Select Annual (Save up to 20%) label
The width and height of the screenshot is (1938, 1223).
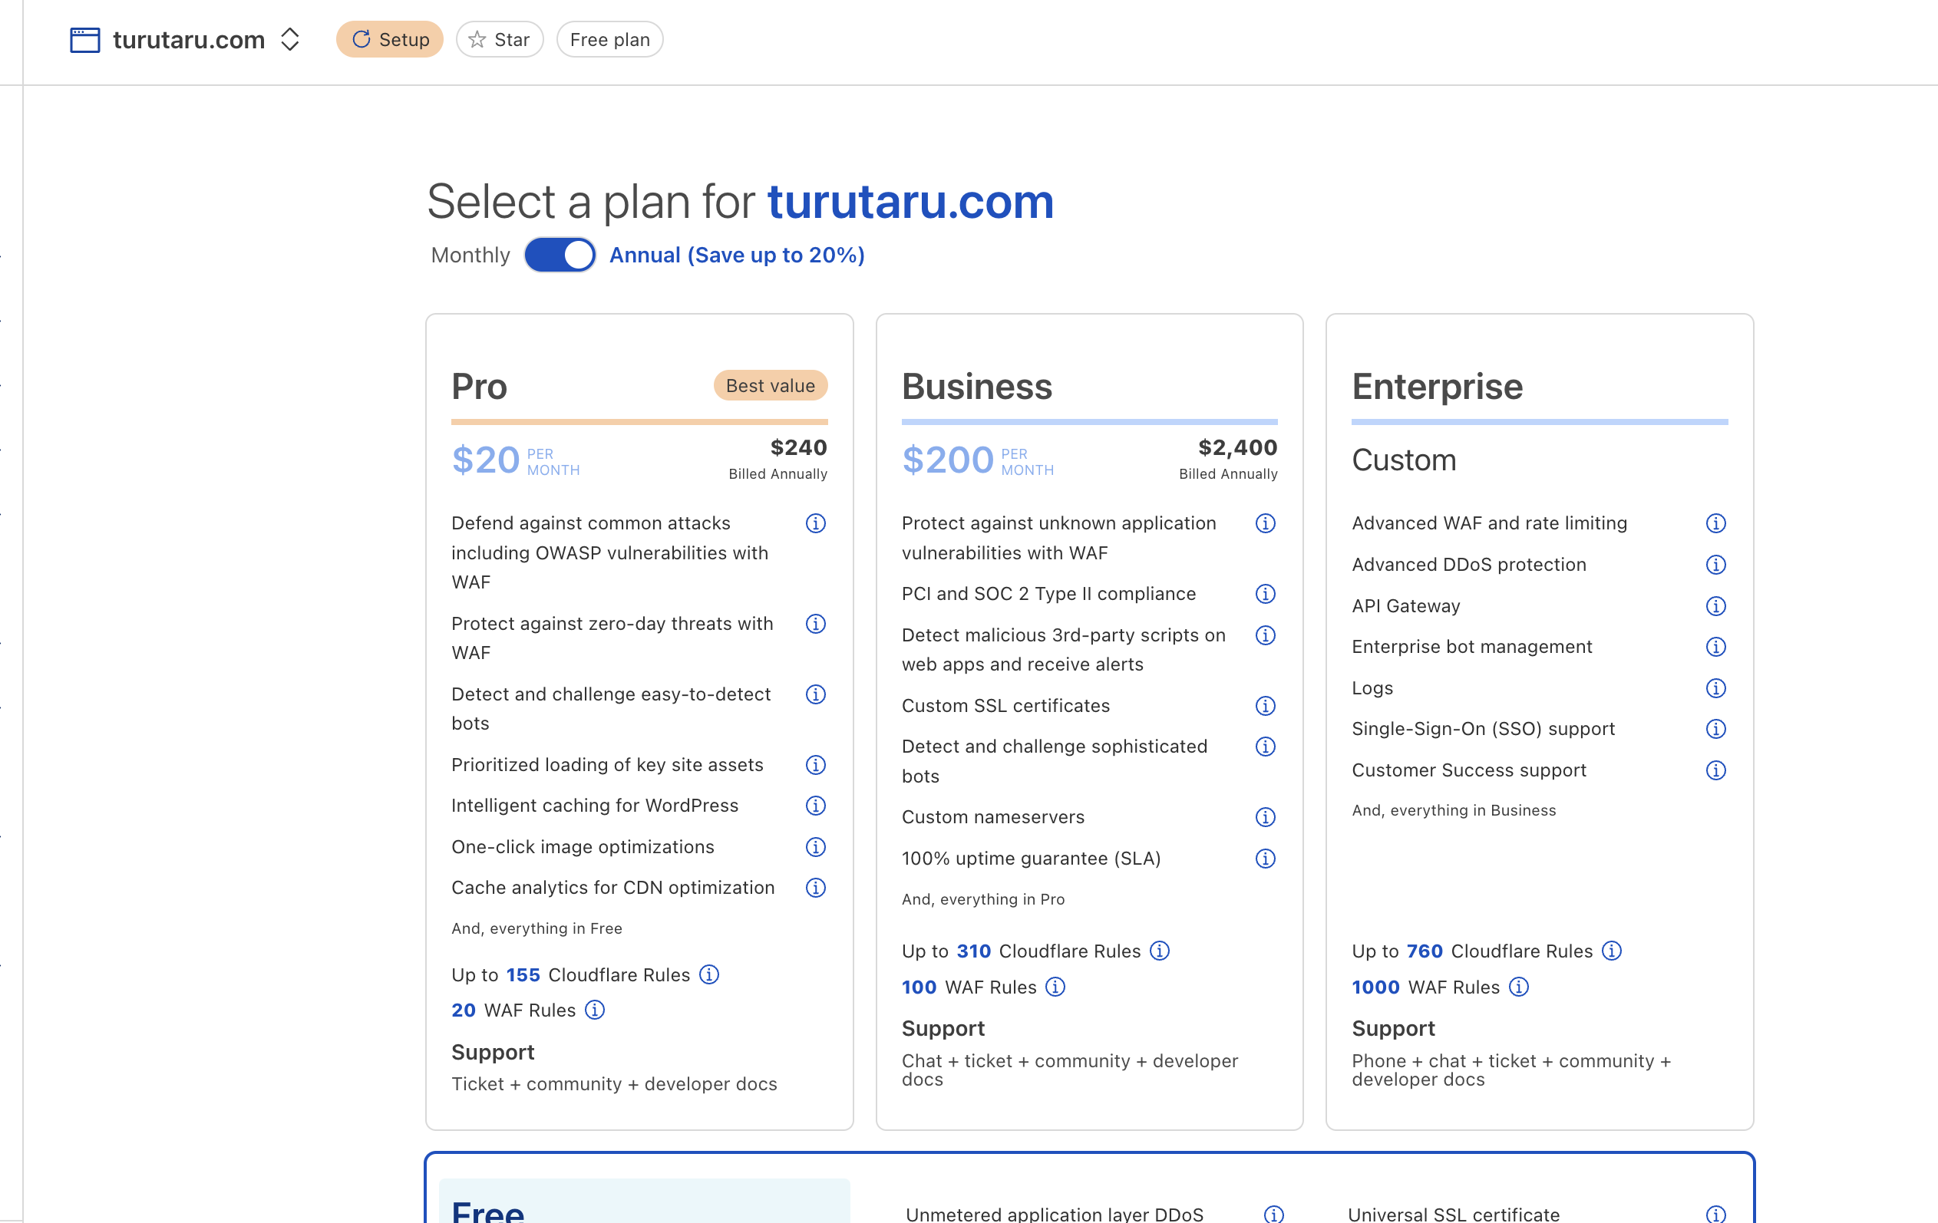pos(736,255)
